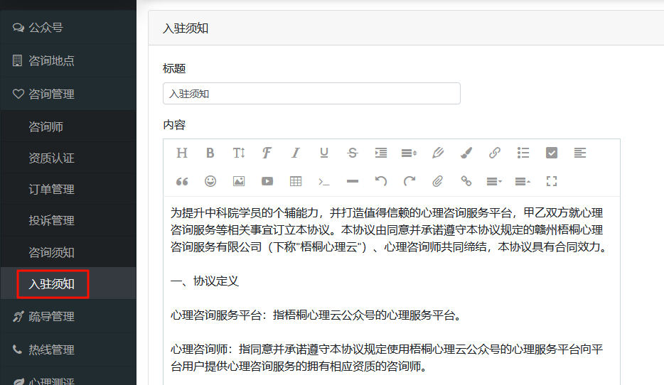Expand the 疏导管理 sidebar menu
The width and height of the screenshot is (664, 385).
tap(68, 316)
